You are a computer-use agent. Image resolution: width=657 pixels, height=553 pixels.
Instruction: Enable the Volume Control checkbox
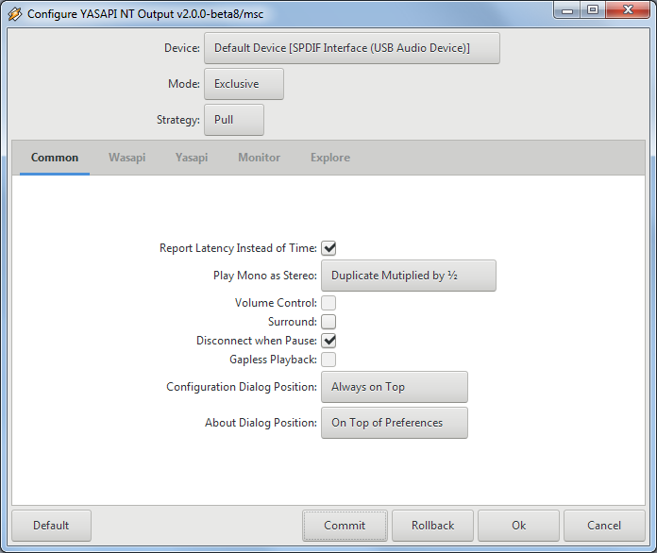[328, 303]
